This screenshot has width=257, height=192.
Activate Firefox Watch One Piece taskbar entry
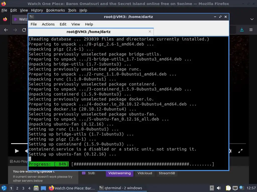72,188
